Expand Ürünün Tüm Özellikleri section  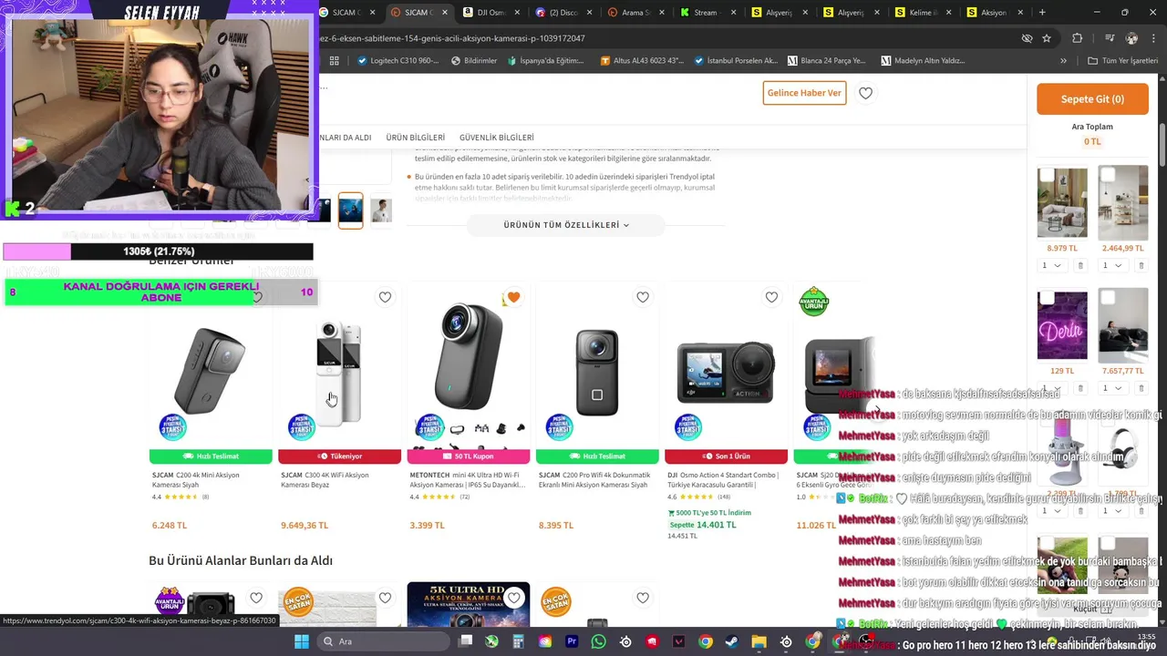point(566,225)
